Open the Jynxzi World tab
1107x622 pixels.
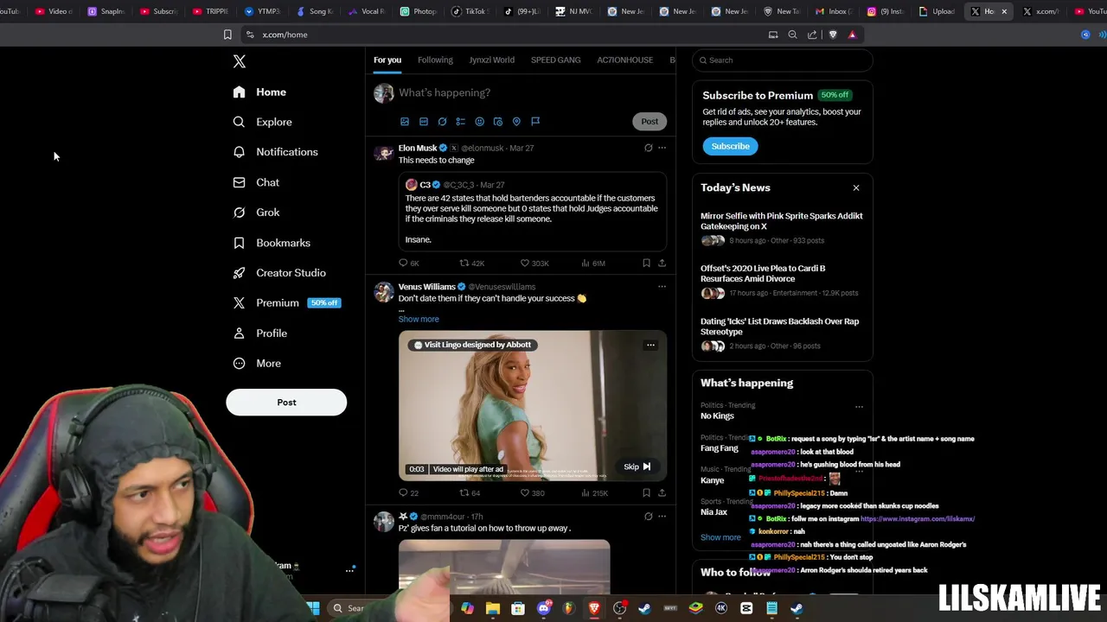click(x=491, y=60)
